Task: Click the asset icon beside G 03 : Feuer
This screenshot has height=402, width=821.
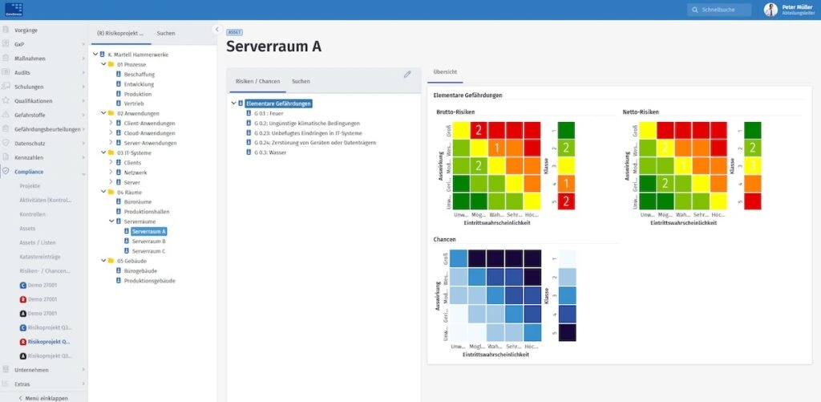Action: click(249, 113)
